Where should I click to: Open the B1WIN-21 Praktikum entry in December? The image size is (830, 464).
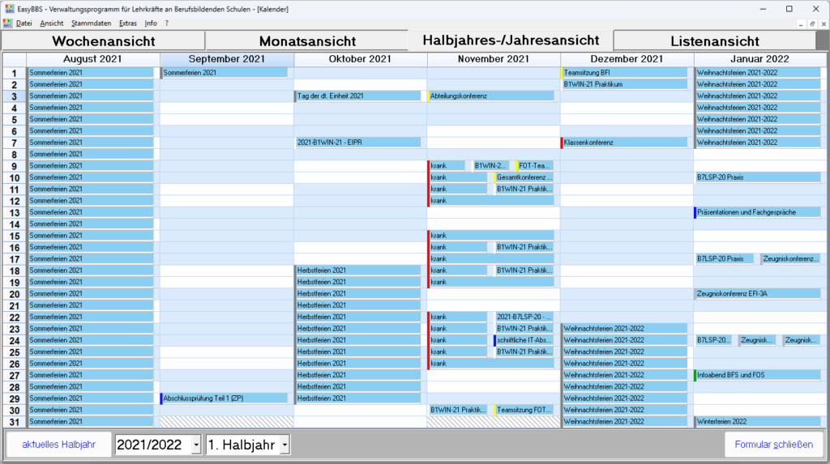tap(624, 84)
